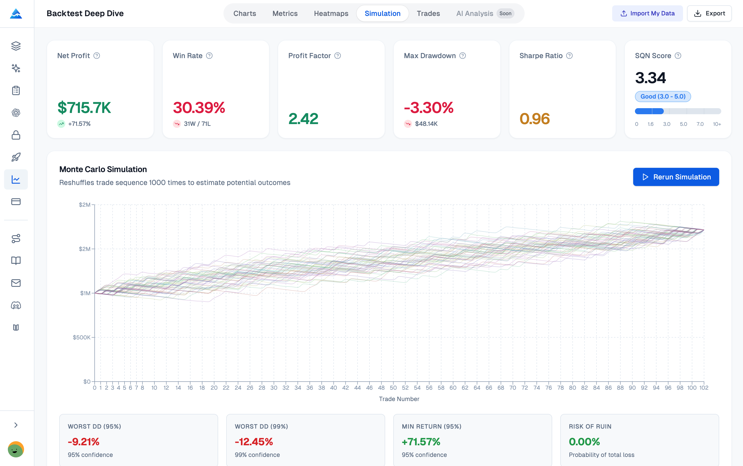Image resolution: width=743 pixels, height=466 pixels.
Task: Expand the sidebar with chevron arrow
Action: point(16,425)
